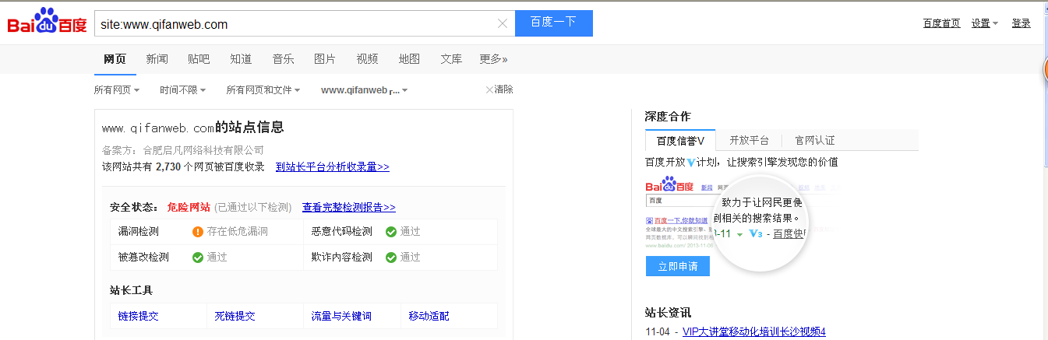Open the 知道 tab
Screen dimensions: 1048x340
pyautogui.click(x=241, y=58)
